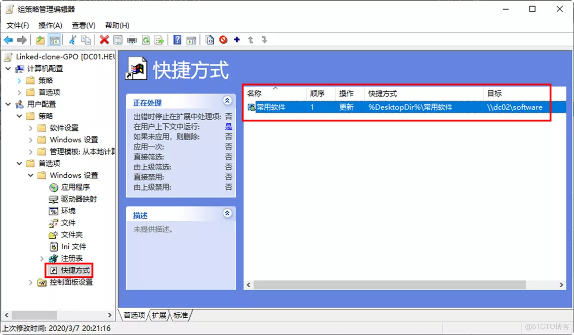Click the red Disable item icon
The image size is (574, 335).
coord(223,40)
